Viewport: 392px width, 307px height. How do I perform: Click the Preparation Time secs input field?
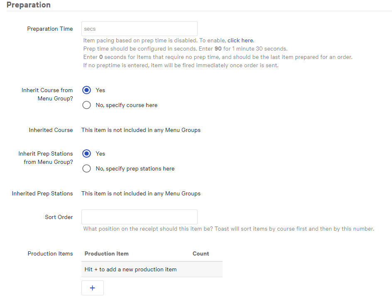139,29
